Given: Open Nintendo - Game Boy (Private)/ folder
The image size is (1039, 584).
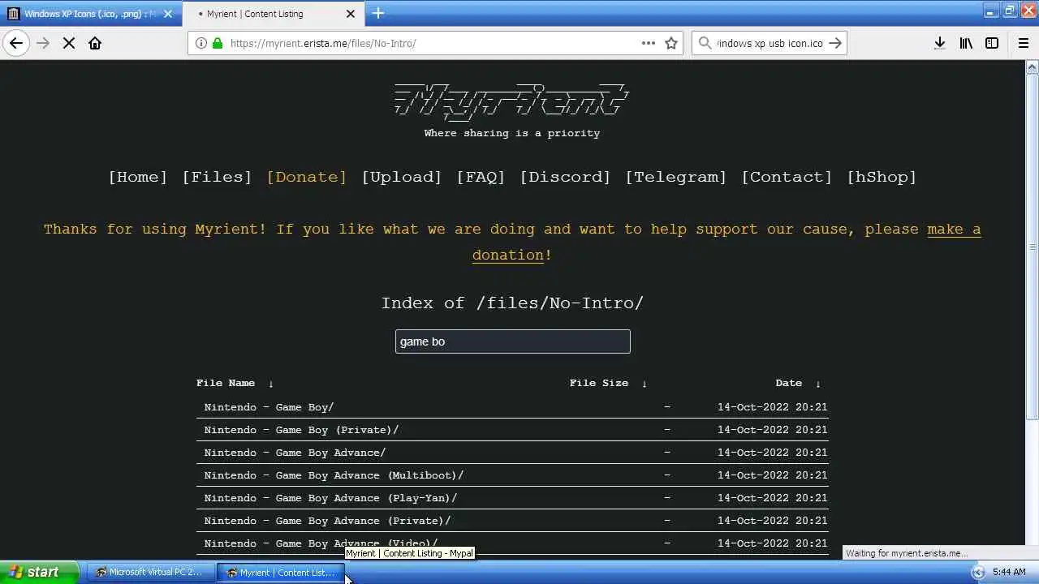Looking at the screenshot, I should click(x=302, y=430).
